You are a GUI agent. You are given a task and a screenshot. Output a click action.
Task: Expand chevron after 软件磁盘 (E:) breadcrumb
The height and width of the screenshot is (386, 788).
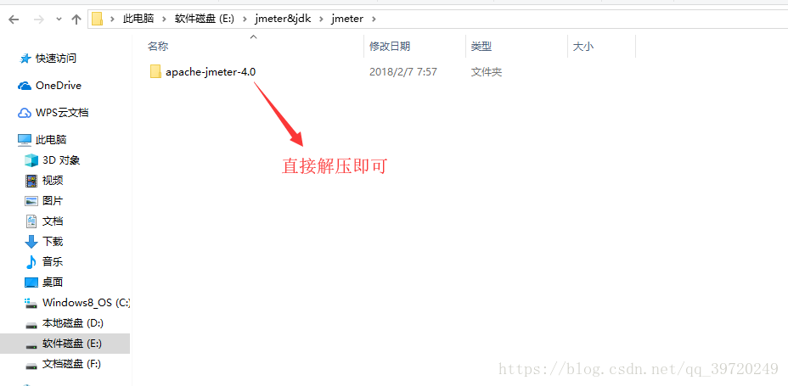[x=245, y=19]
